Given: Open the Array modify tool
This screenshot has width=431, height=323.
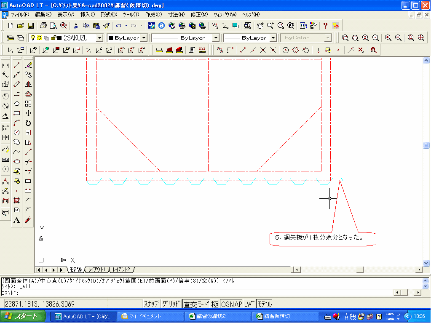Looking at the screenshot, I should point(28,104).
